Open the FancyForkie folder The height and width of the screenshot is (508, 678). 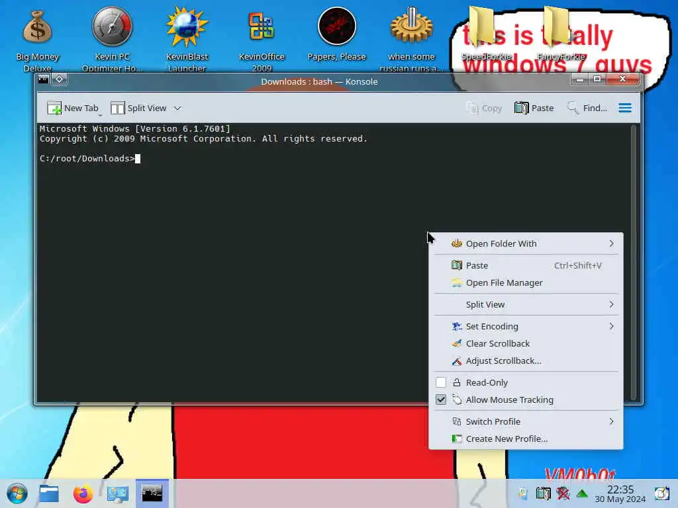561,34
